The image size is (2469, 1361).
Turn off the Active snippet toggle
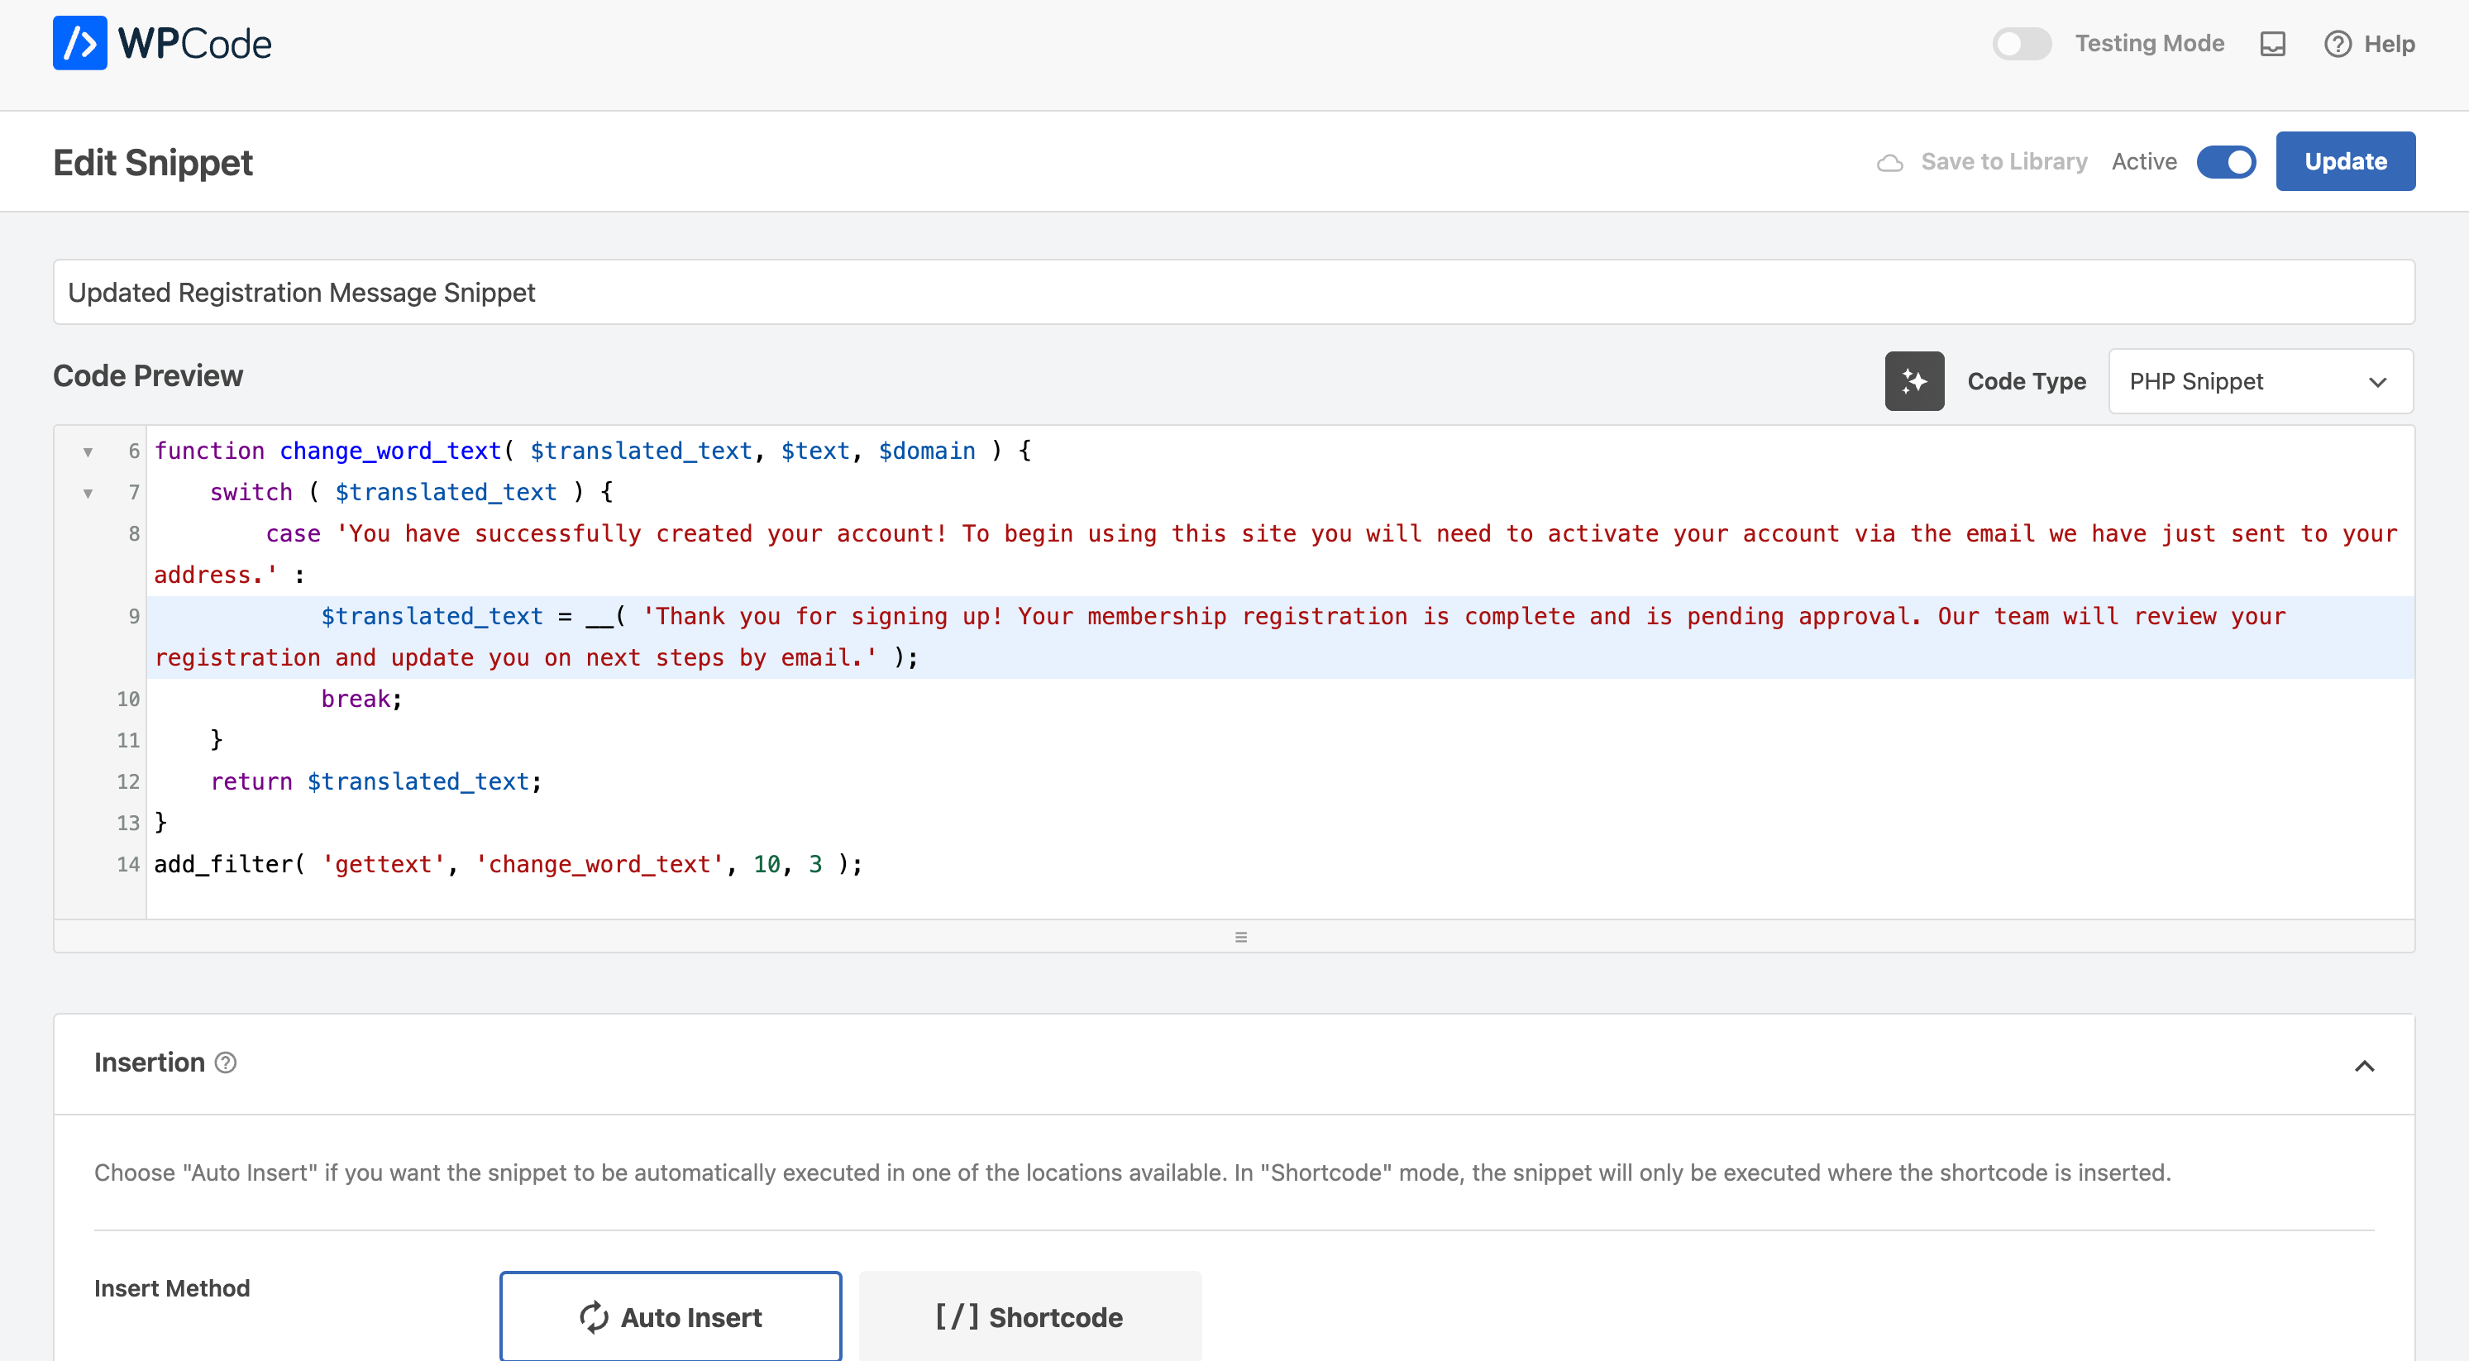tap(2226, 162)
